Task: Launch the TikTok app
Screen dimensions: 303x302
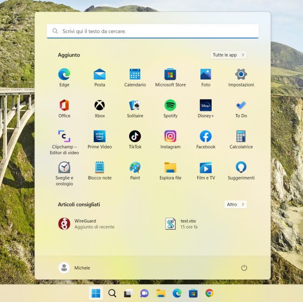Action: (x=135, y=140)
